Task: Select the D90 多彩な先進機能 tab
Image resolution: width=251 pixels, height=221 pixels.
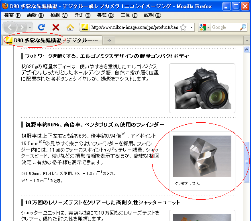Action: [x=52, y=40]
